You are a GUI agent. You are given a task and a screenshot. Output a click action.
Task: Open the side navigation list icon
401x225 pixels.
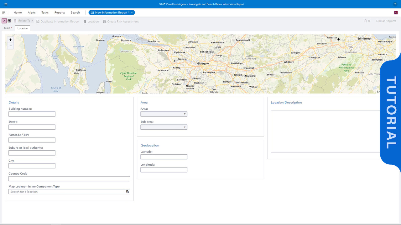pyautogui.click(x=4, y=12)
